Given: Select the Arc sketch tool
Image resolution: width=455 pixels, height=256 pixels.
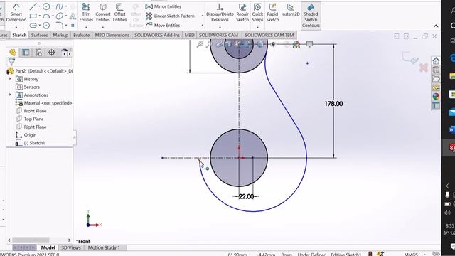Looking at the screenshot, I should pos(46,16).
